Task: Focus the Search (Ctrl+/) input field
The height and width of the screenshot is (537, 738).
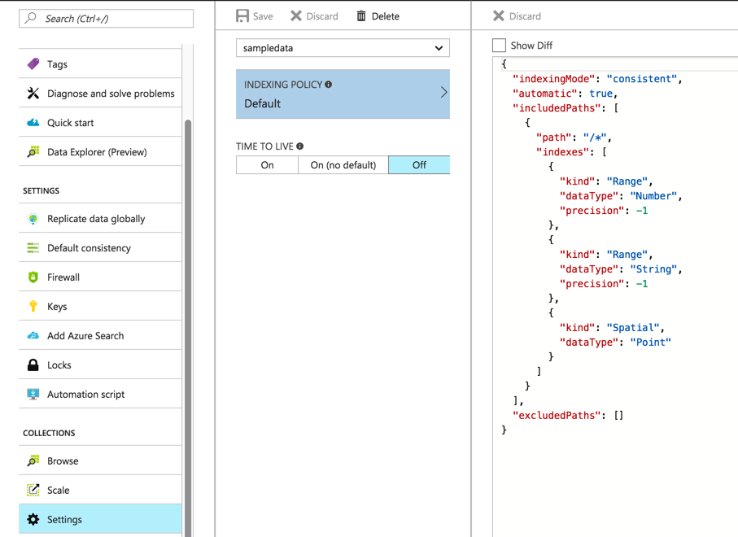Action: click(x=107, y=19)
